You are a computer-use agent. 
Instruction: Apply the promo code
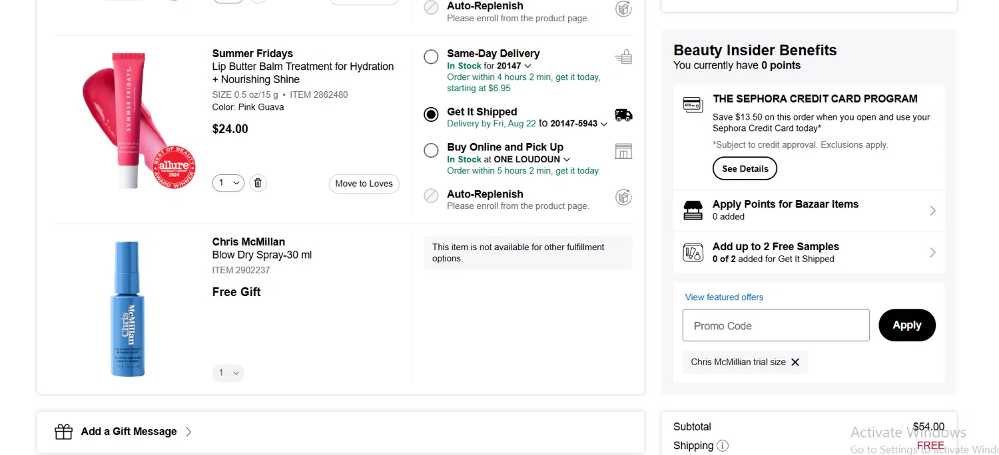point(907,325)
